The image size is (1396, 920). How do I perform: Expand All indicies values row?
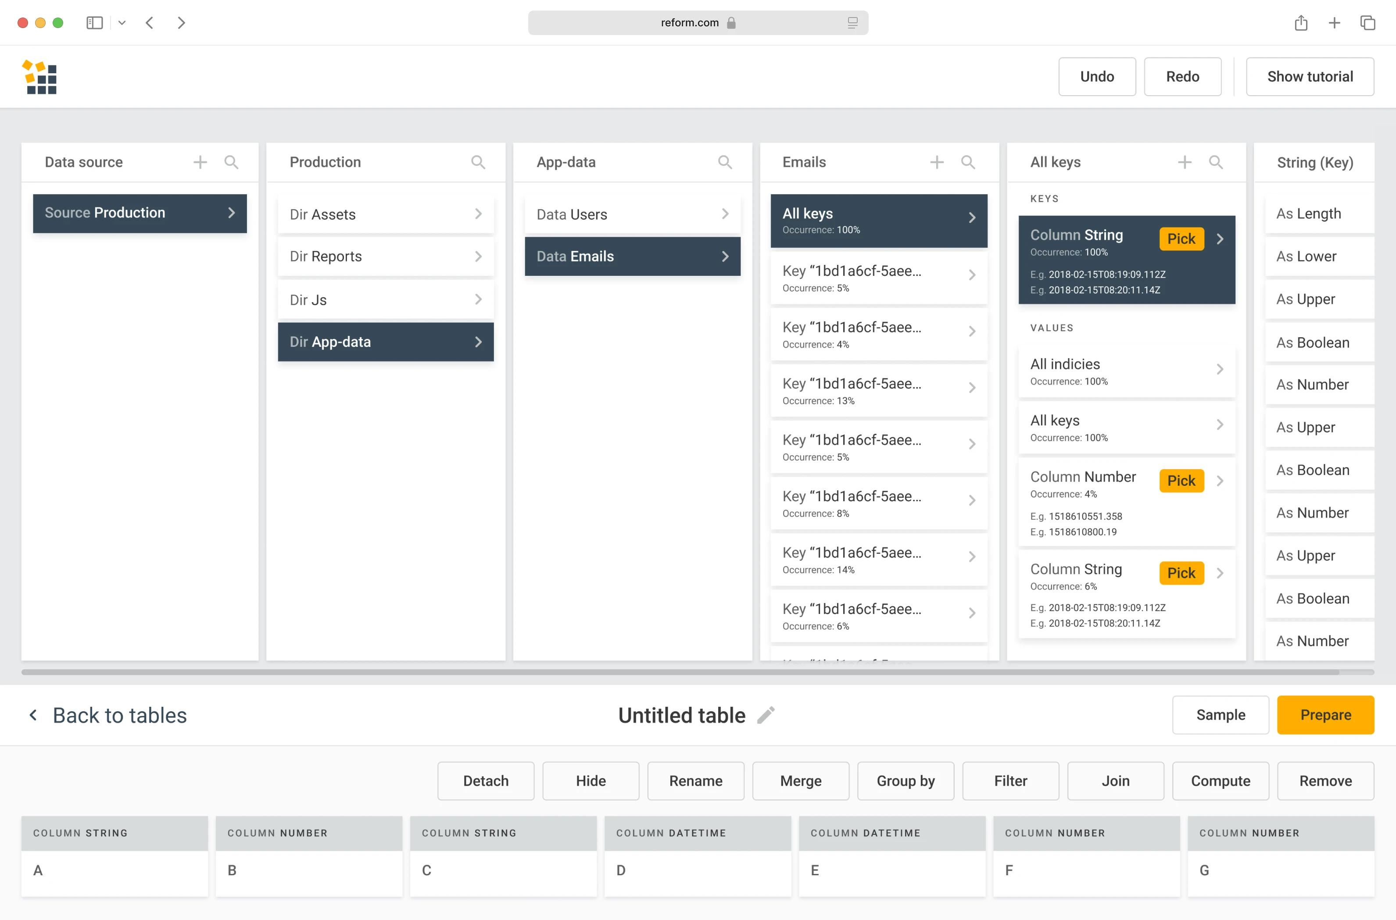(1126, 371)
